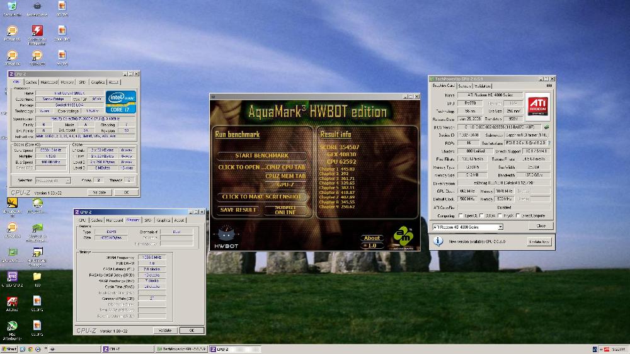The height and width of the screenshot is (354, 630).
Task: Switch to Mainboard tab in upper CPU-Z window
Action: pyautogui.click(x=49, y=82)
